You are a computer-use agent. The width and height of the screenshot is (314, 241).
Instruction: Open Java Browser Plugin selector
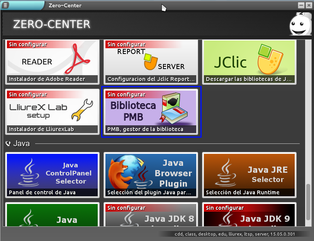pos(151,174)
